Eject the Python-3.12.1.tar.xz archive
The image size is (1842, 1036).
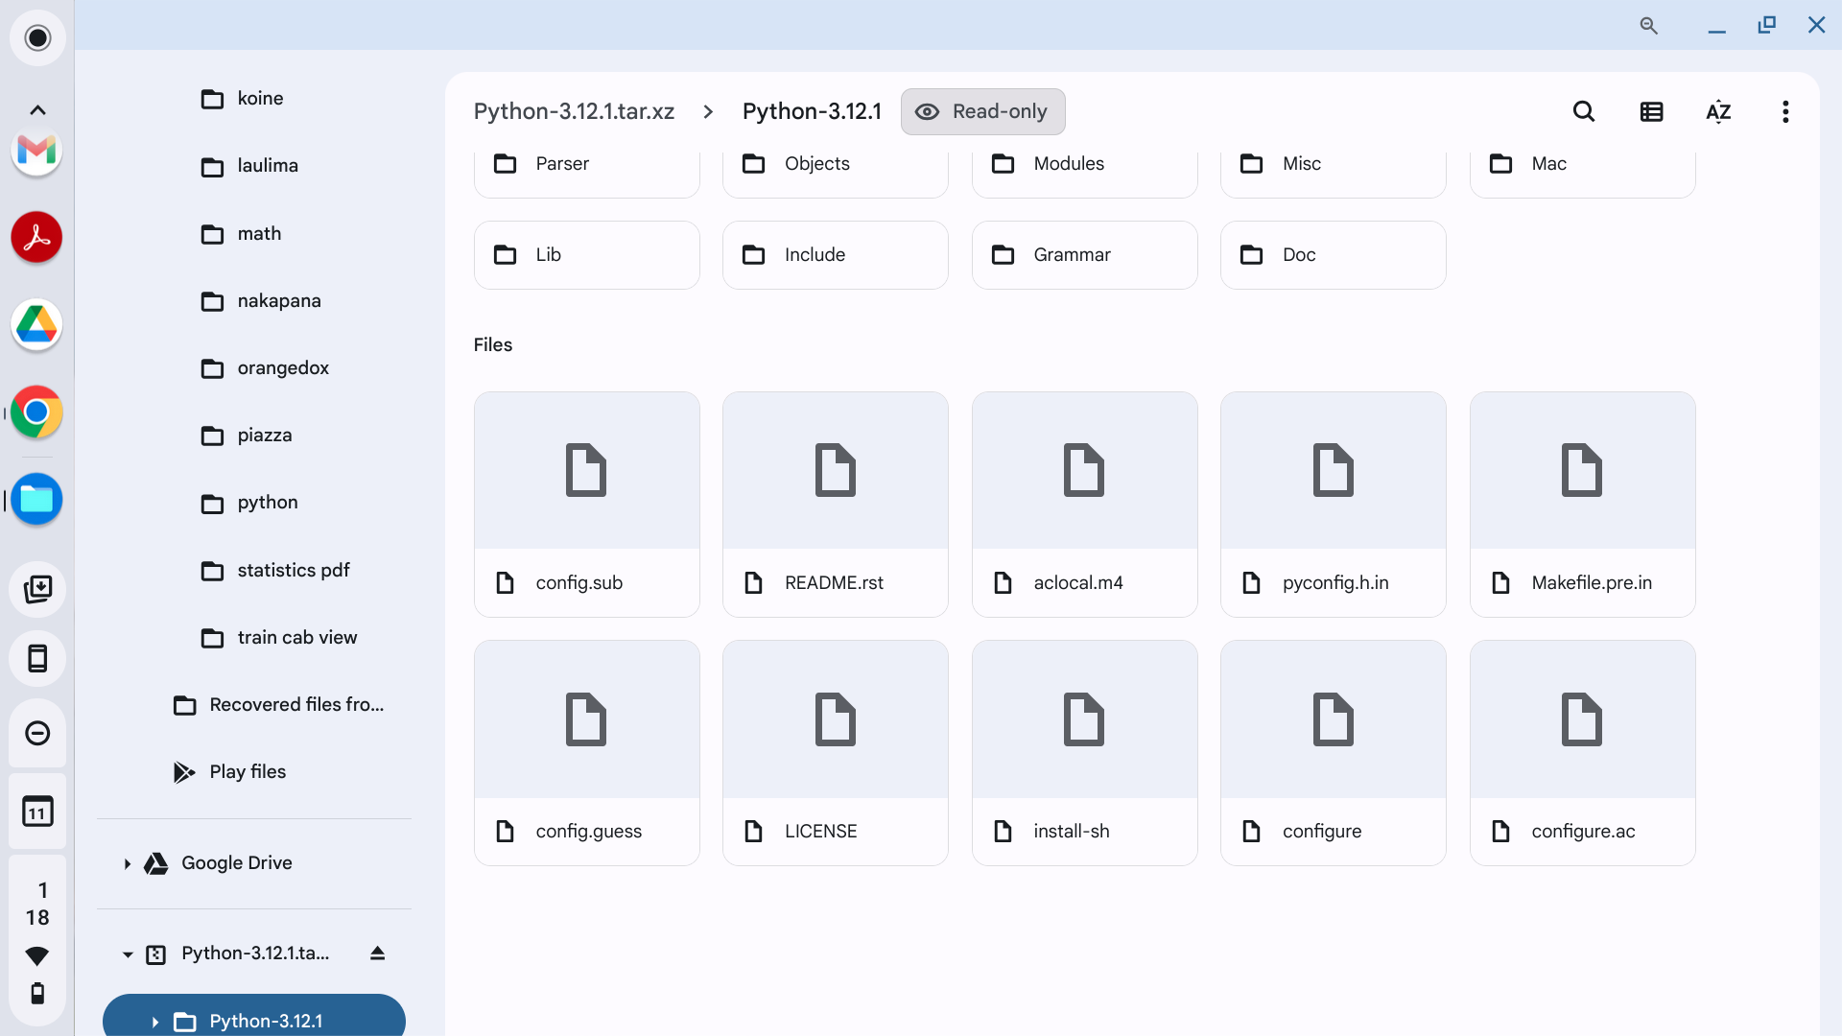coord(377,954)
